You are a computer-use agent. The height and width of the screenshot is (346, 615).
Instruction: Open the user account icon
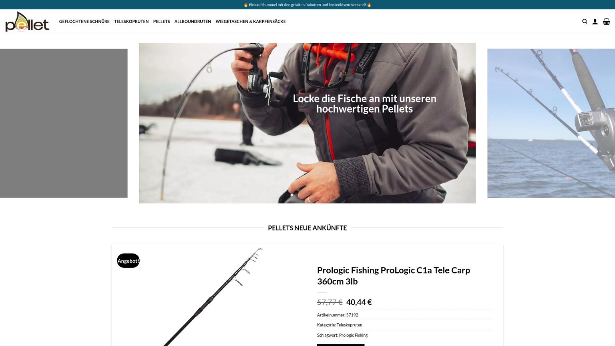coord(595,22)
